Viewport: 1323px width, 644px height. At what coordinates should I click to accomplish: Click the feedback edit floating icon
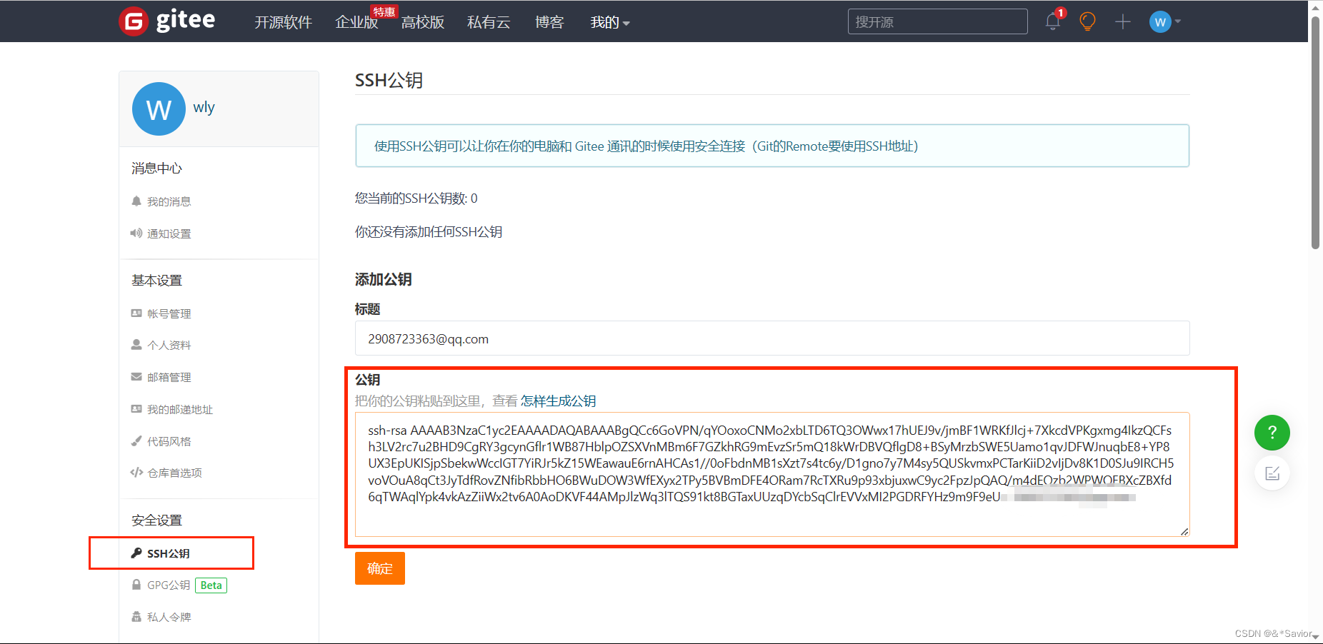coord(1272,473)
